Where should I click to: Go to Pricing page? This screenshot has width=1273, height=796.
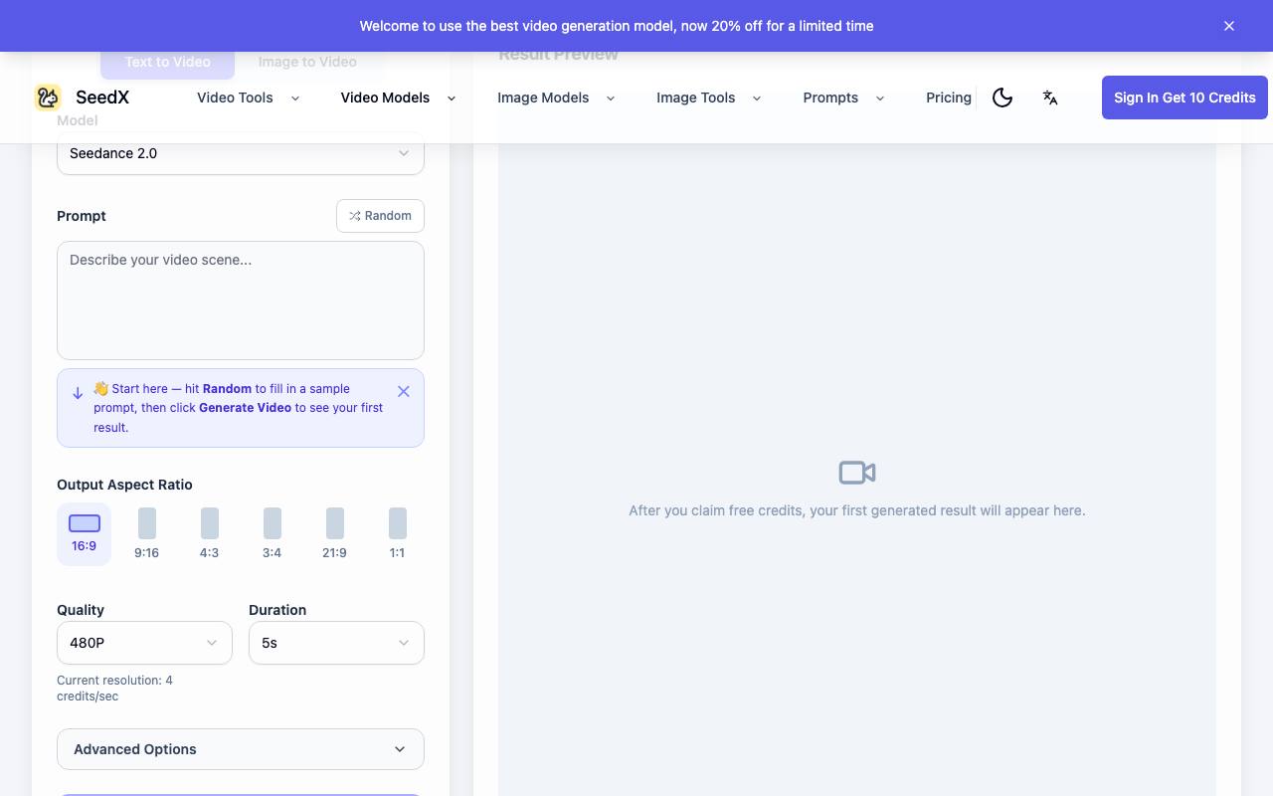click(948, 98)
